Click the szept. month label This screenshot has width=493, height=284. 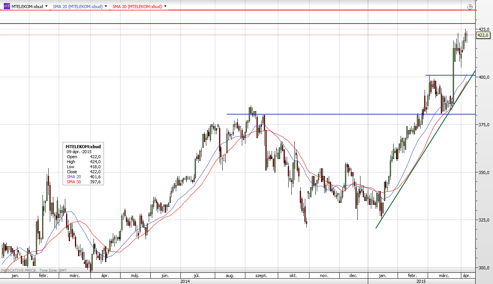(x=261, y=276)
